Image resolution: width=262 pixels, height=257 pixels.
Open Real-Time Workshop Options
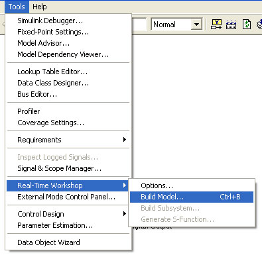tap(192, 185)
